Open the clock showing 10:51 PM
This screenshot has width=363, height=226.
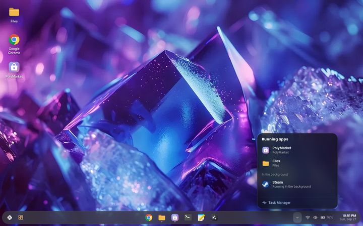click(x=349, y=215)
